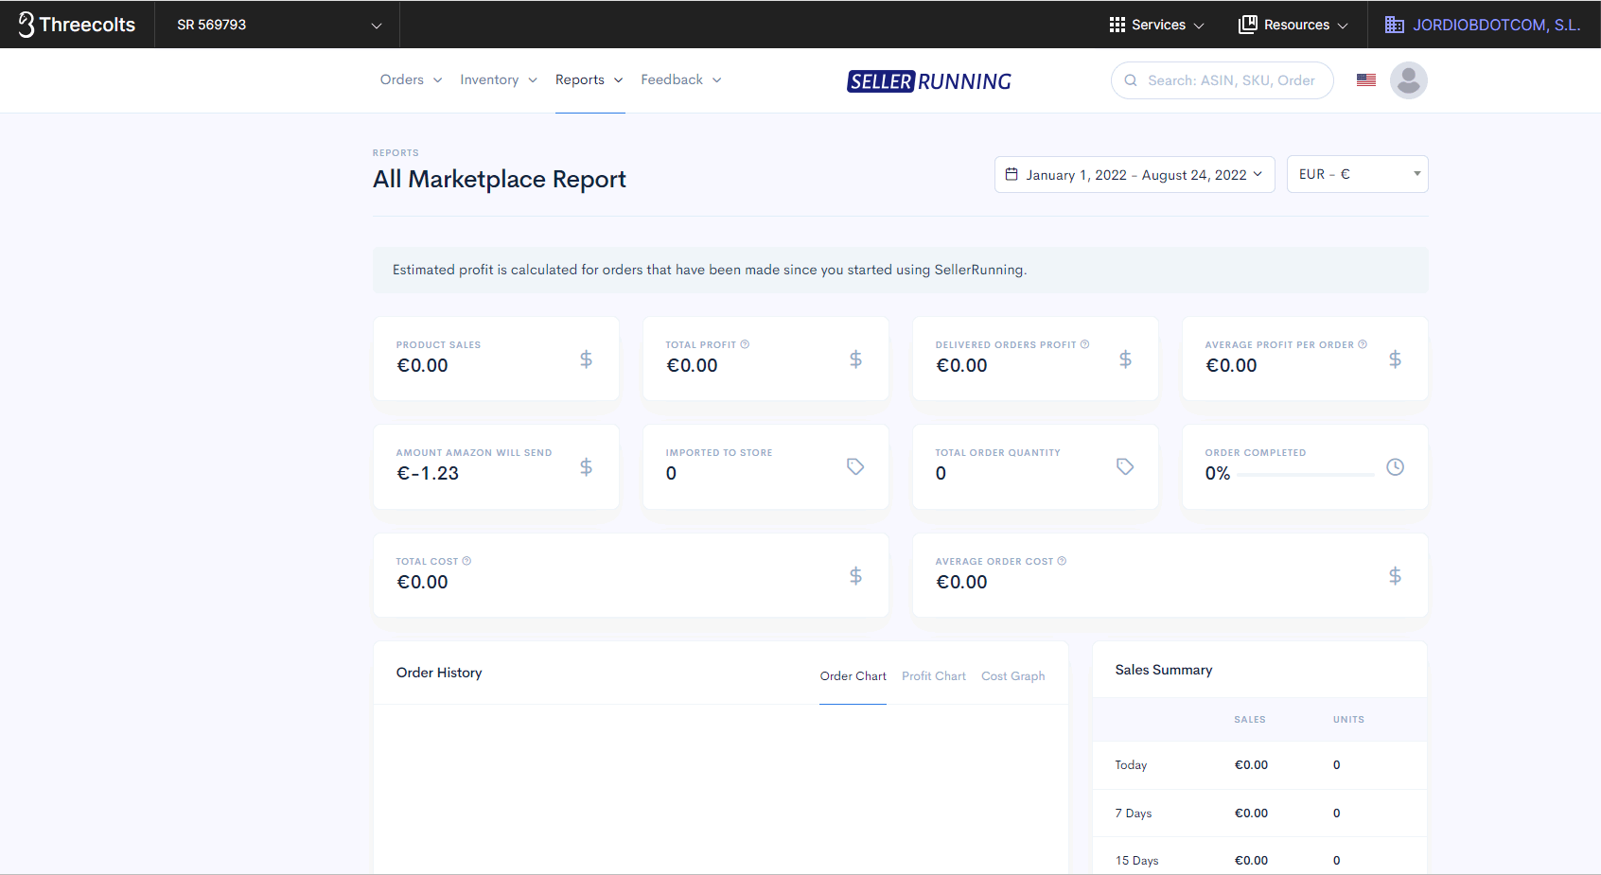Click the info icon beside Total Cost

[466, 561]
